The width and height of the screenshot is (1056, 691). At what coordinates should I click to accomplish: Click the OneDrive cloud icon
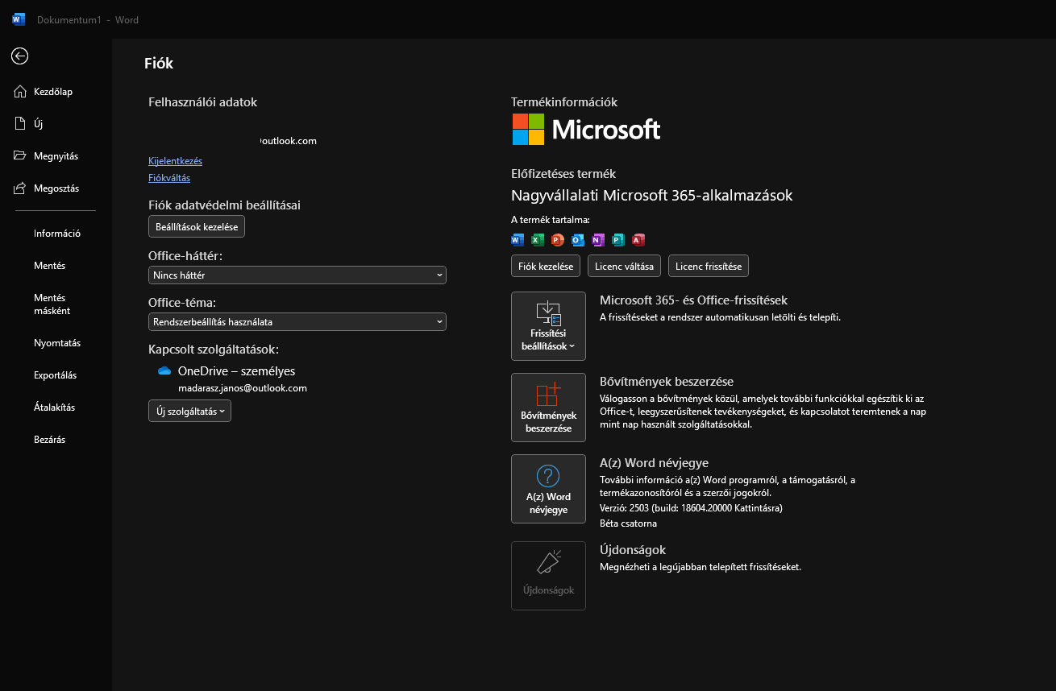click(x=164, y=371)
